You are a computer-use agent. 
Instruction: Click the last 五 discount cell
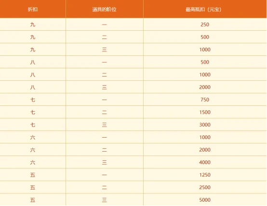point(33,200)
